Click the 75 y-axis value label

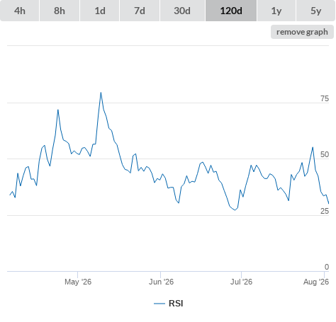pyautogui.click(x=325, y=98)
